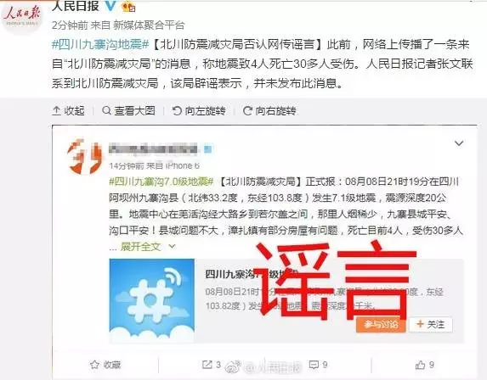Open the #四川九寨沟地震# hashtag topic
Viewport: 487px width, 380px height.
[100, 45]
